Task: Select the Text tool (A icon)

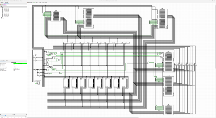Action: click(x=32, y=3)
